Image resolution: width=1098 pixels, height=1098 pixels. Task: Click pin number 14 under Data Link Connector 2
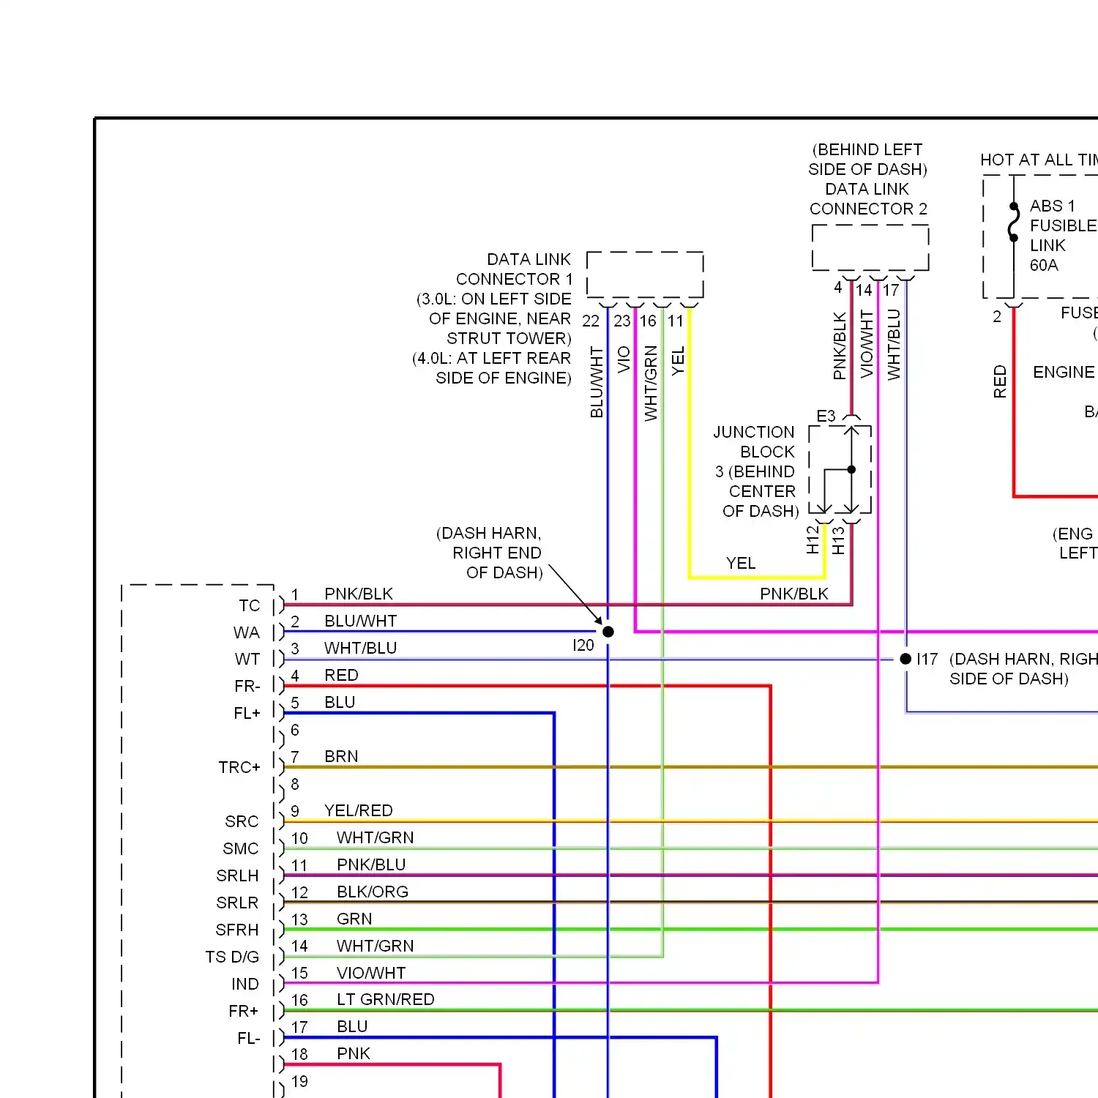(x=864, y=290)
